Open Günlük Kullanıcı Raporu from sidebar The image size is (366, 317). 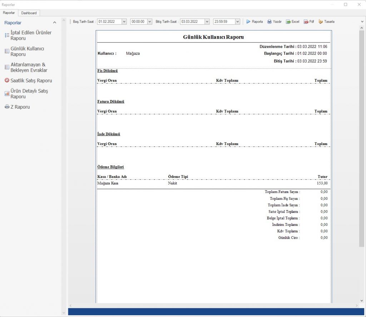[x=27, y=51]
